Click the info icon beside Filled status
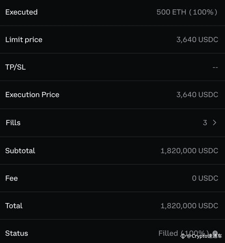This screenshot has height=243, width=225. pyautogui.click(x=215, y=233)
